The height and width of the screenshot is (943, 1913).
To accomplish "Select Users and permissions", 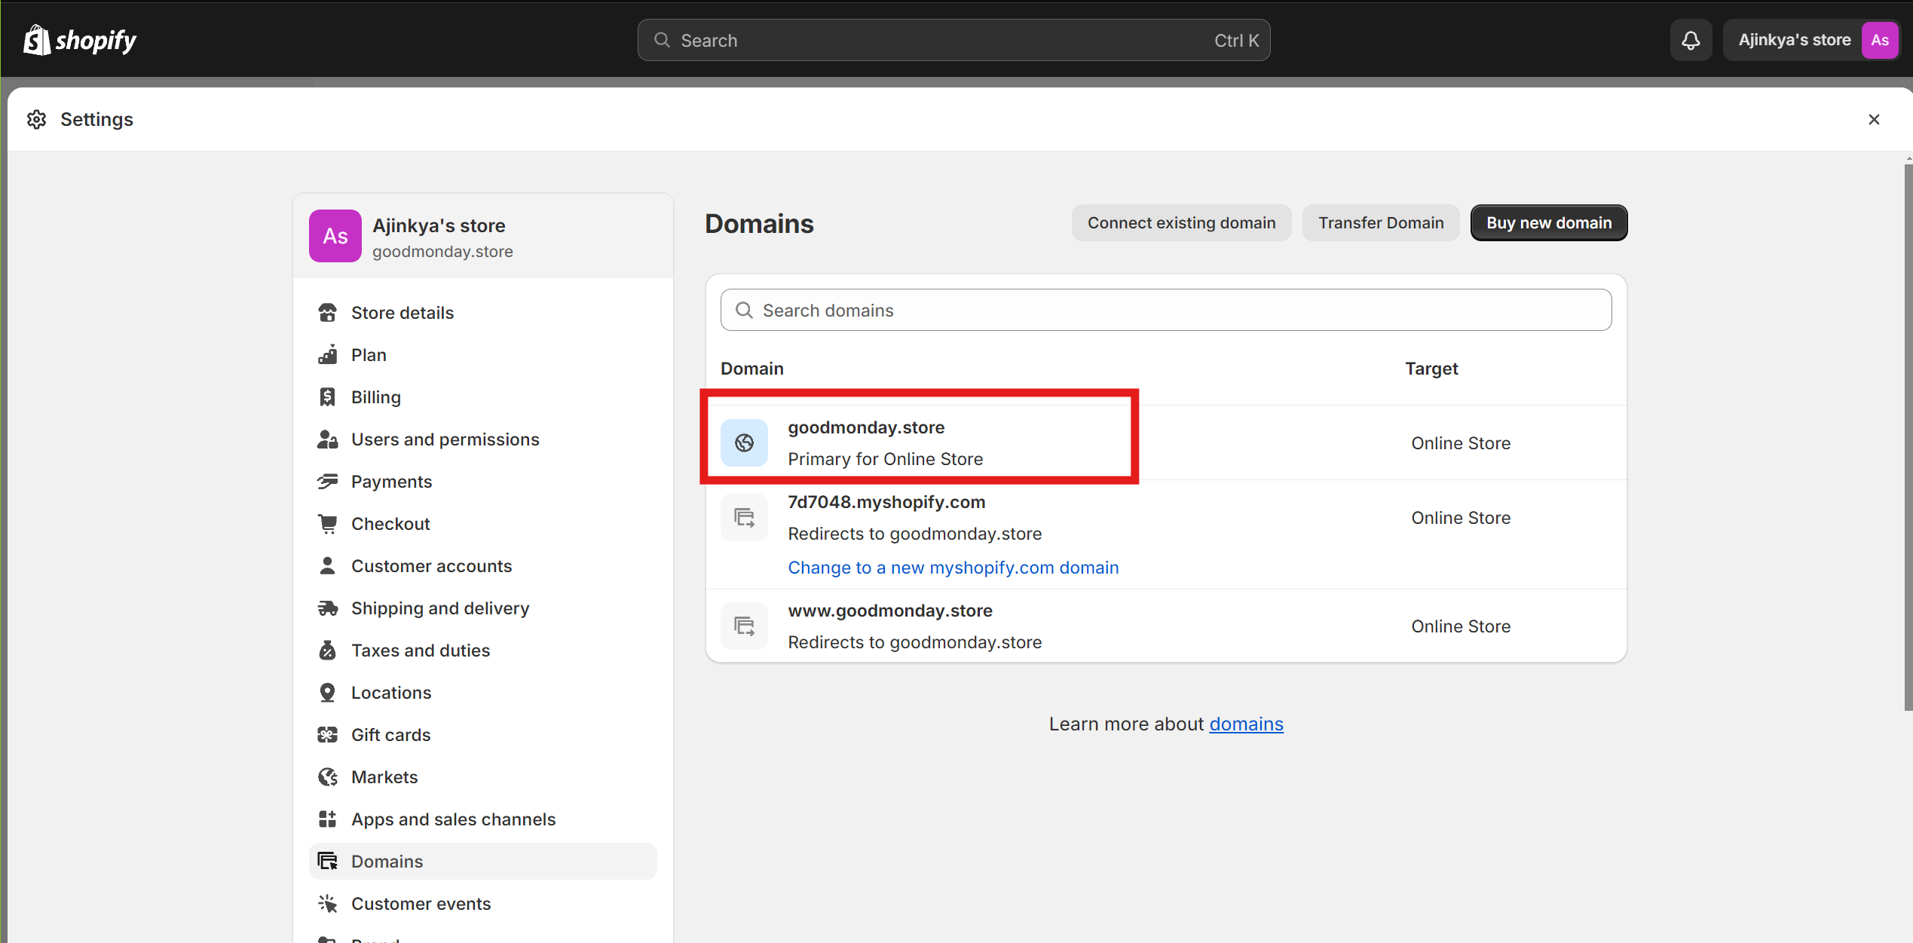I will click(482, 439).
